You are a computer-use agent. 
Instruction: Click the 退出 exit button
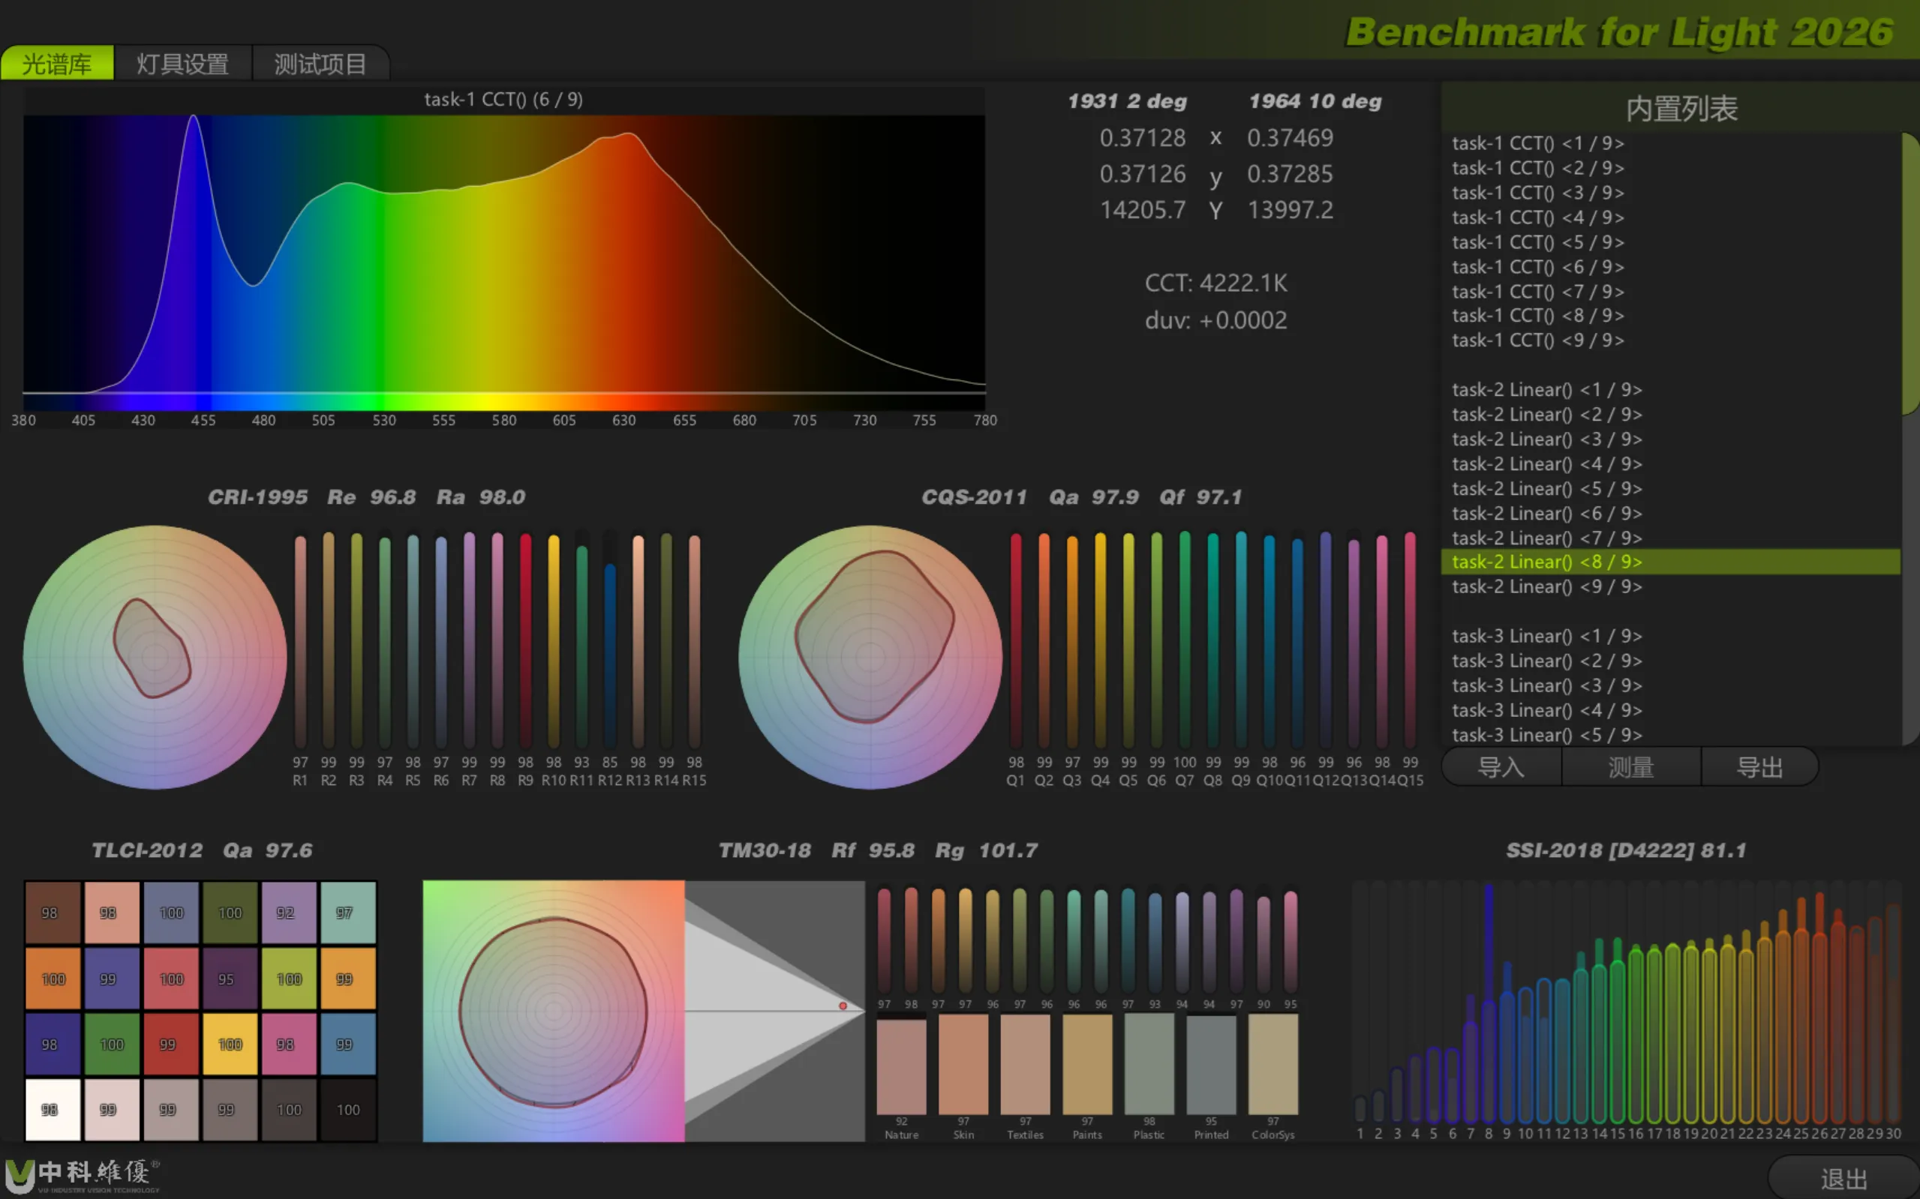coord(1843,1179)
